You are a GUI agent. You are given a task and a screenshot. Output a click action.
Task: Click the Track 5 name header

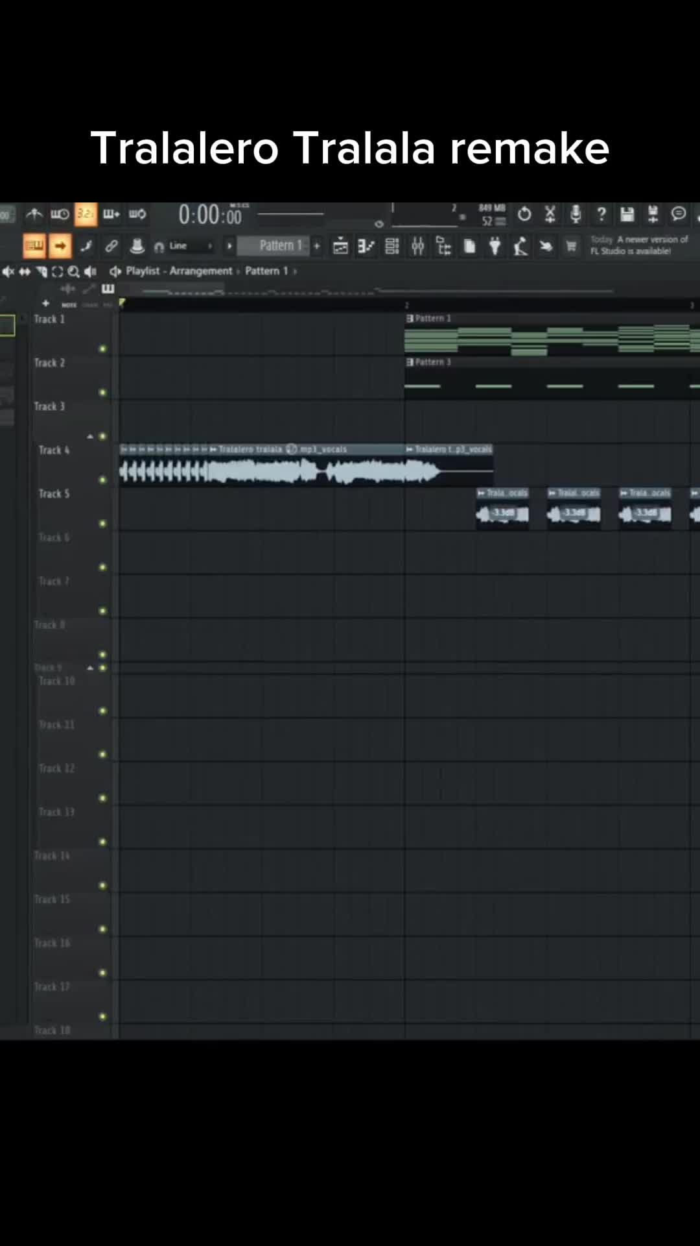[54, 494]
